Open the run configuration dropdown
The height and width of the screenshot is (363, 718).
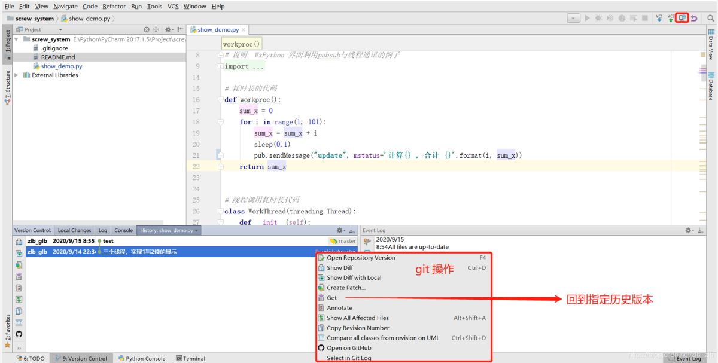(x=574, y=18)
